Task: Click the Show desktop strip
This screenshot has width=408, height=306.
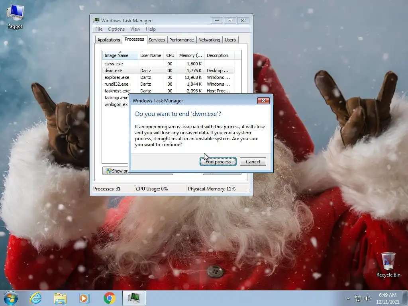Action: pyautogui.click(x=405, y=298)
